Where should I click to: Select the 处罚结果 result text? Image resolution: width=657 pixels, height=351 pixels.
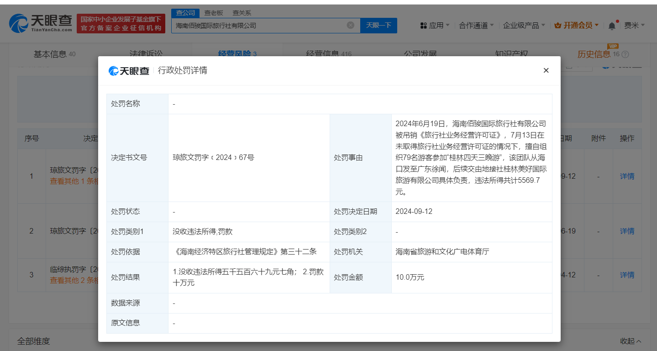pyautogui.click(x=249, y=277)
